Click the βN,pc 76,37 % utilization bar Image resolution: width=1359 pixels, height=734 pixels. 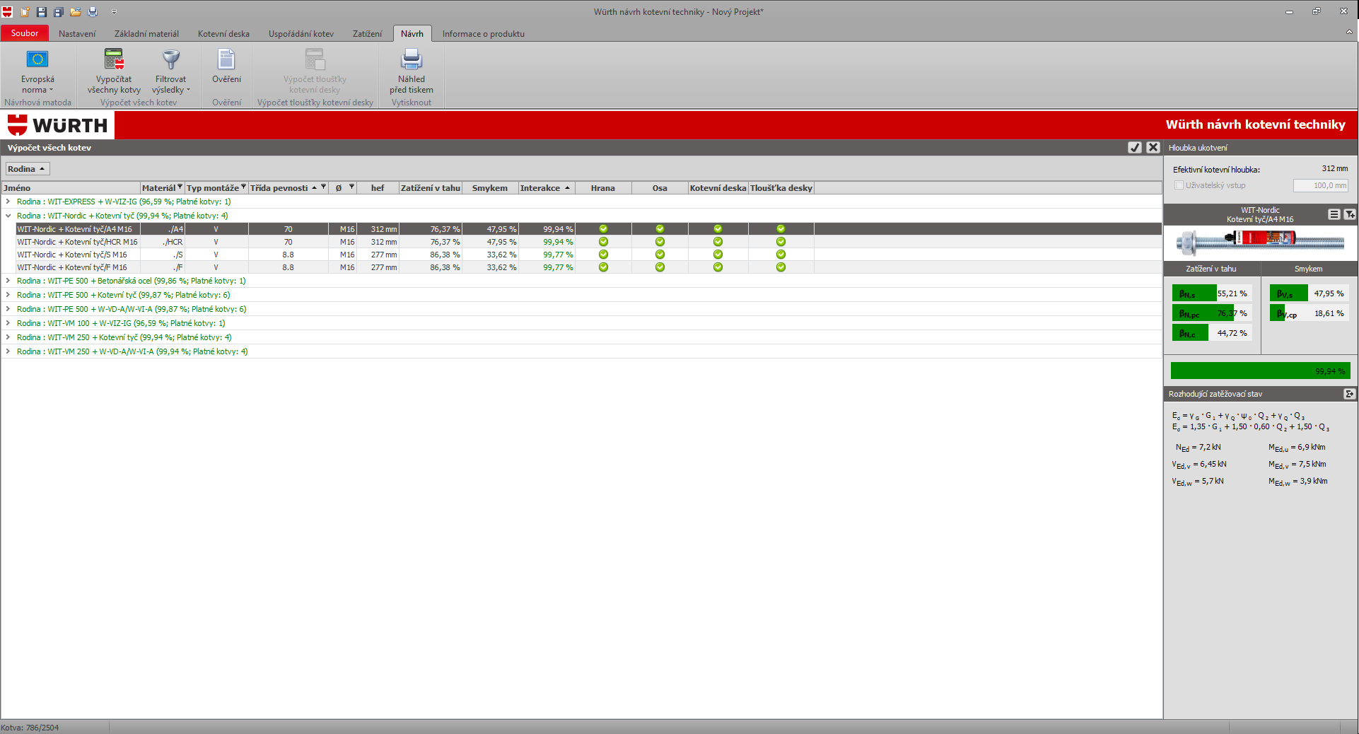point(1212,313)
